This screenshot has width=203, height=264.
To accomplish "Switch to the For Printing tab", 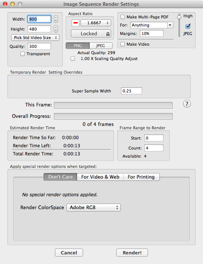I will (141, 177).
